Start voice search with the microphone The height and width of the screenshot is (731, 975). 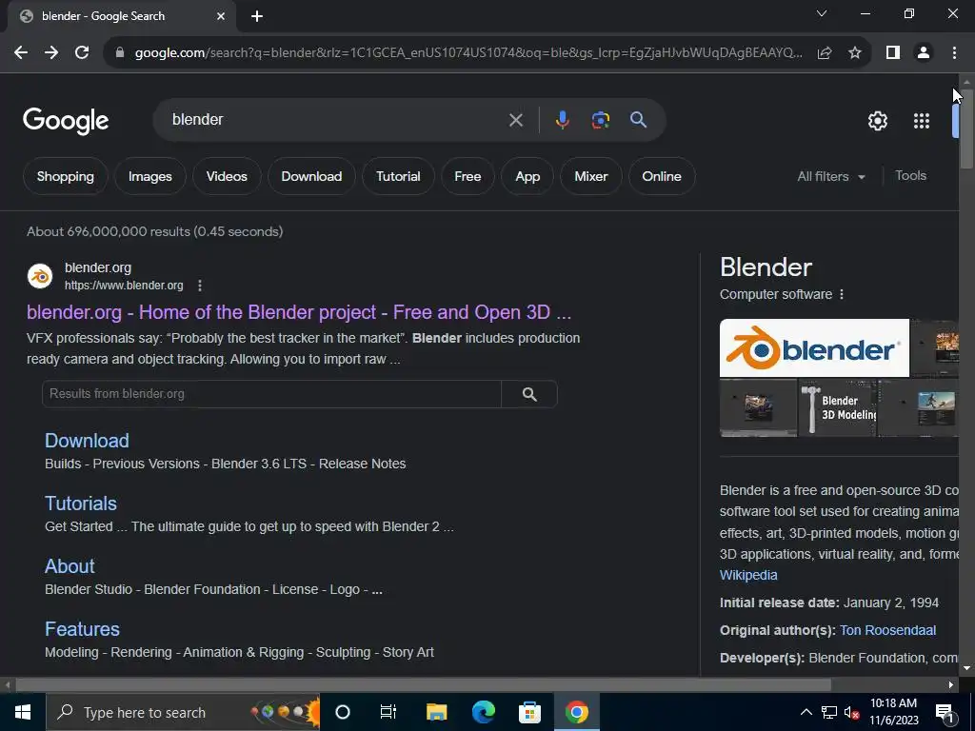562,120
